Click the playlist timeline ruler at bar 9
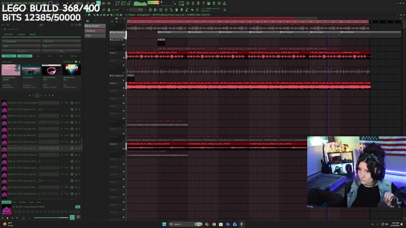Screen dimensions: 406x228 (188, 22)
